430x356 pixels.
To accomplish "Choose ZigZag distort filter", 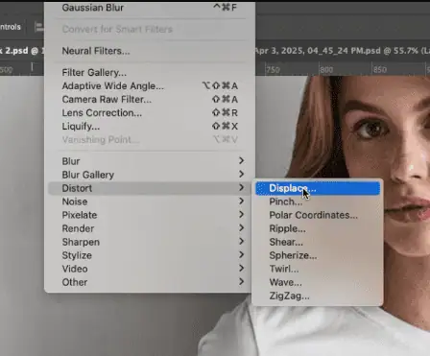I will pyautogui.click(x=318, y=296).
